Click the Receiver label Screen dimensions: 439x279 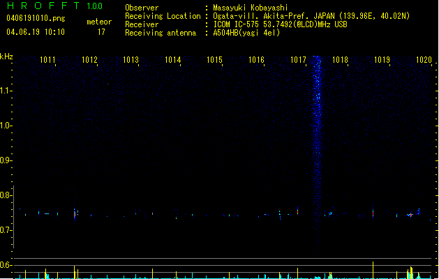click(142, 24)
